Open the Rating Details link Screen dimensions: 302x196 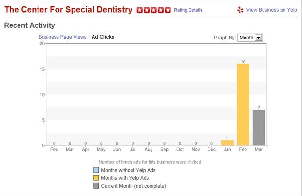188,10
